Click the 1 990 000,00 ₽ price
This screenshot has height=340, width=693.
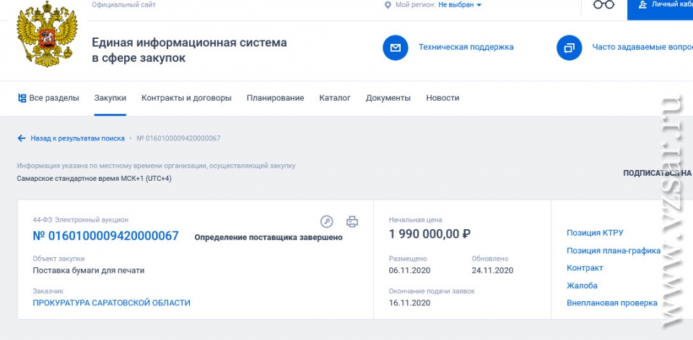(430, 233)
